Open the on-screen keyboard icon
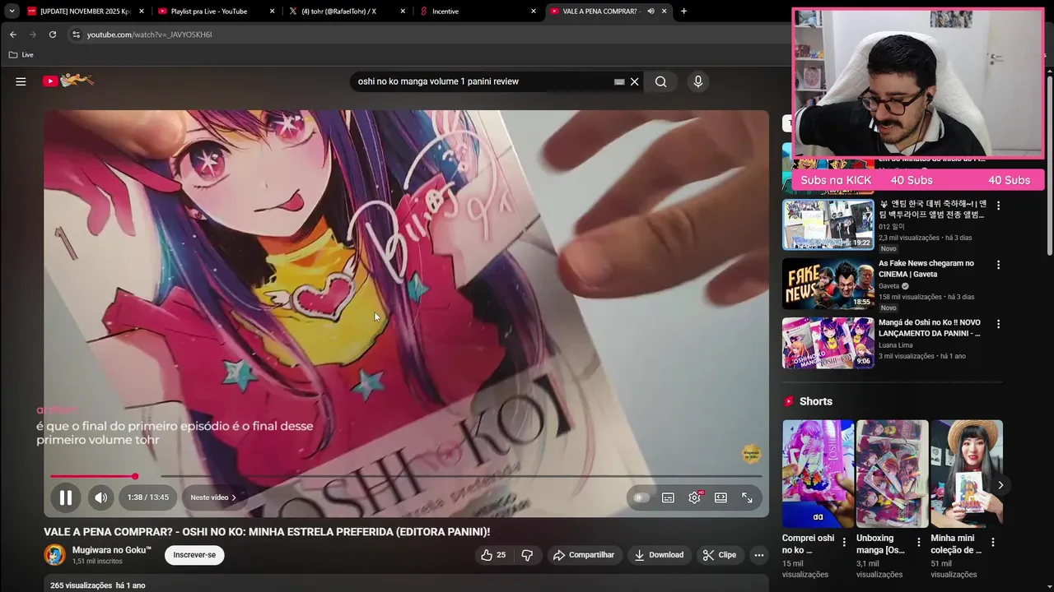1054x592 pixels. tap(619, 81)
